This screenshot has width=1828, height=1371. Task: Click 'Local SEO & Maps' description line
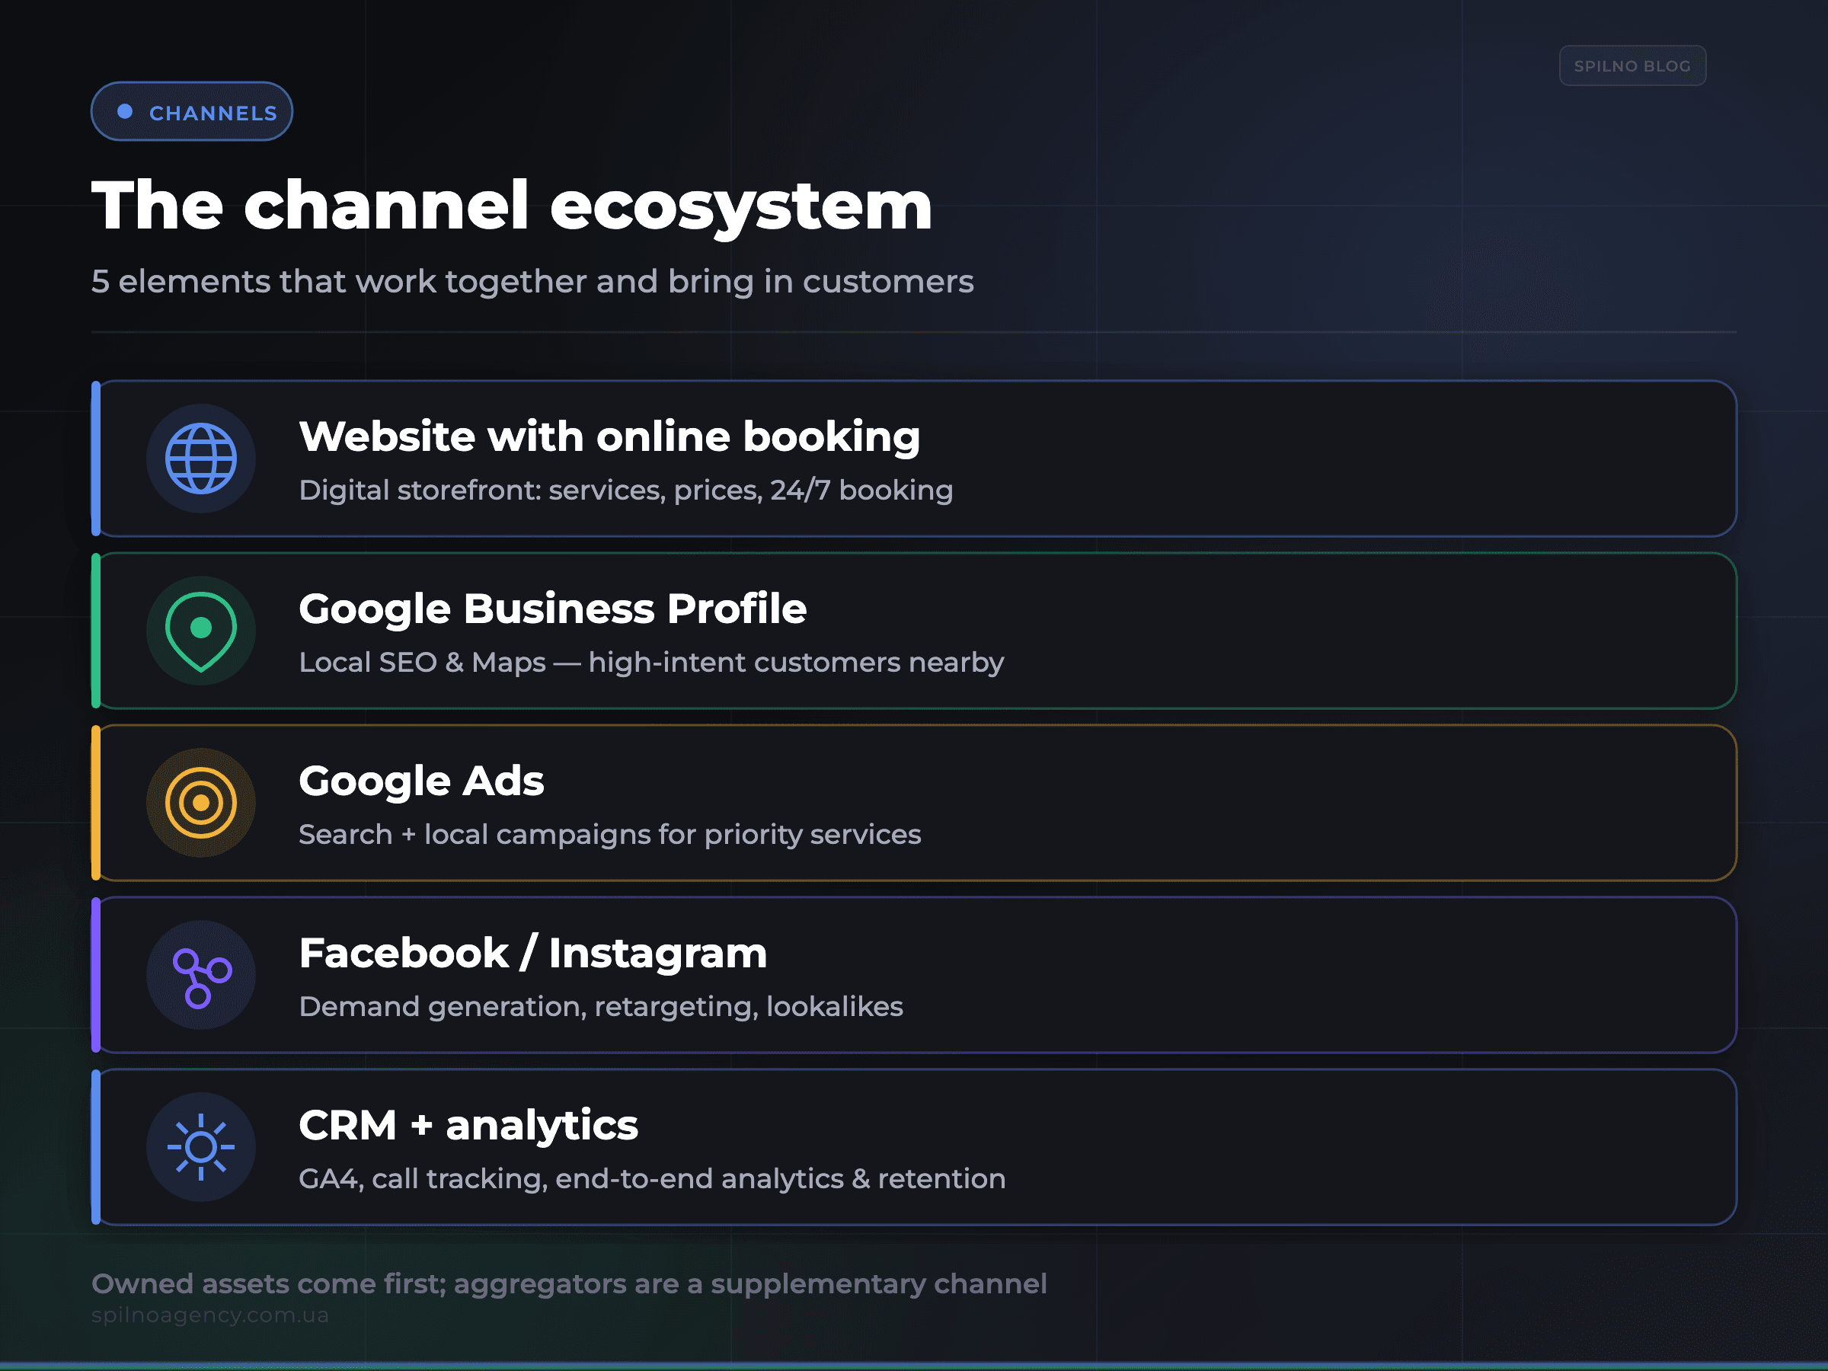pos(651,662)
